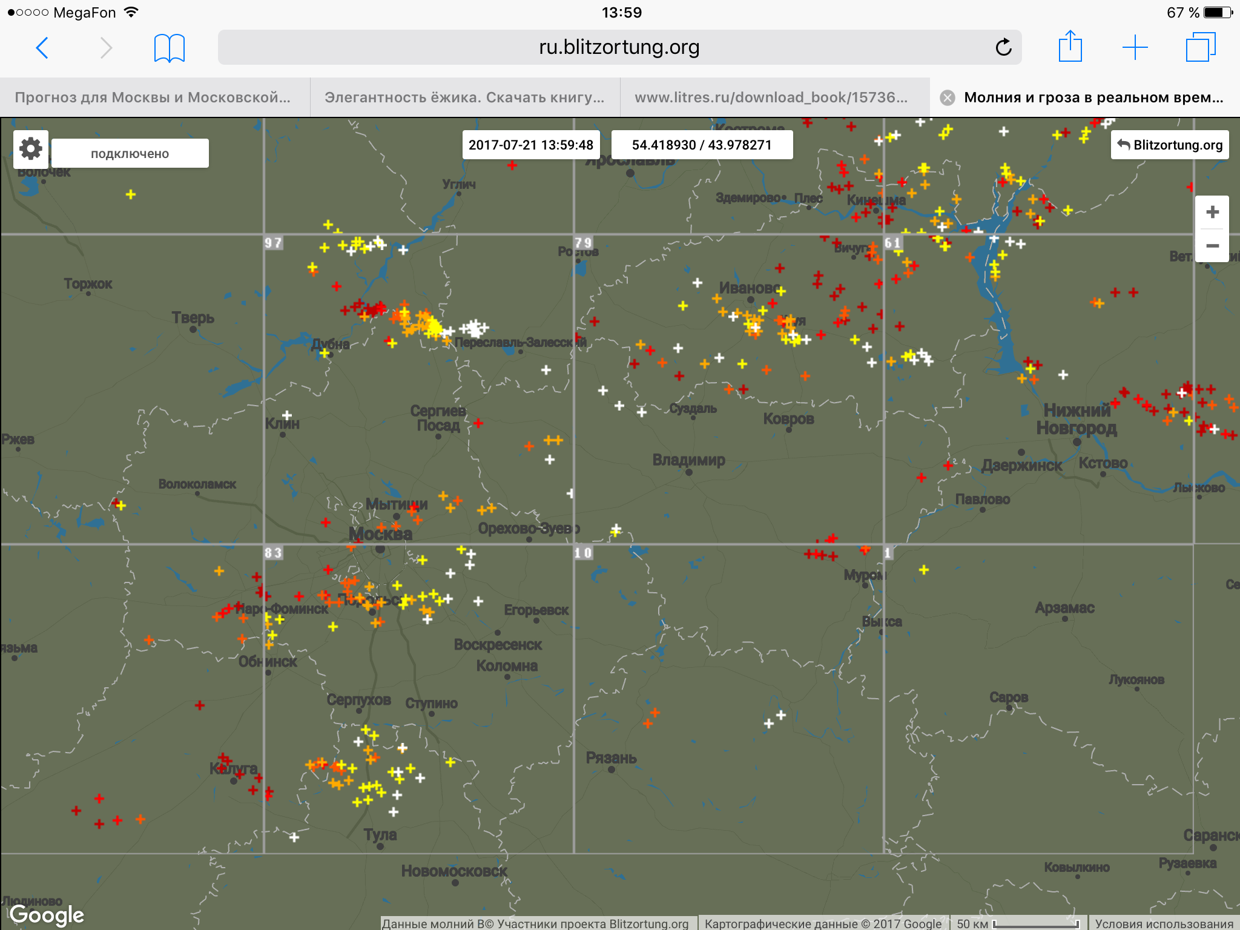The image size is (1240, 930).
Task: Click the подключено status box
Action: [x=130, y=154]
